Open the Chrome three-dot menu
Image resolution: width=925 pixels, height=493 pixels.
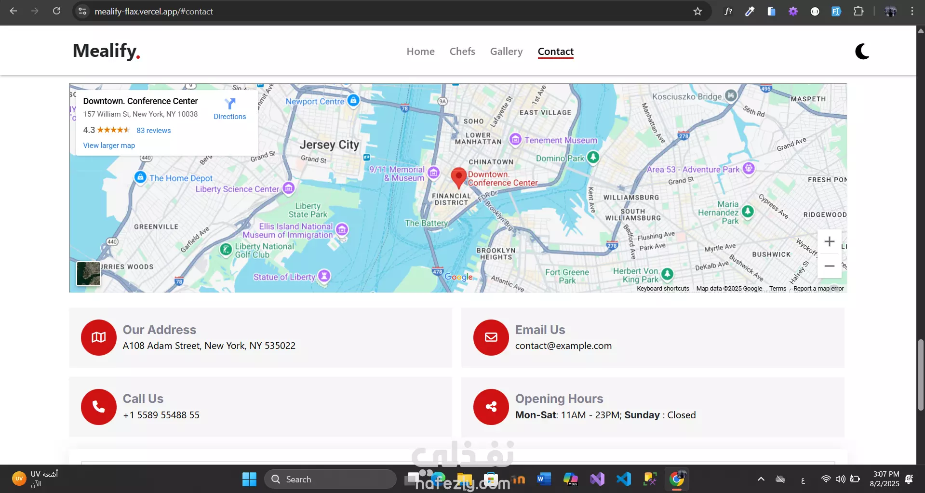pyautogui.click(x=912, y=11)
